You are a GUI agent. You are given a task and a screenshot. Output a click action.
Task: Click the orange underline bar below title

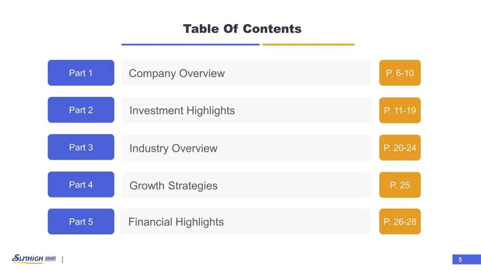tap(308, 45)
